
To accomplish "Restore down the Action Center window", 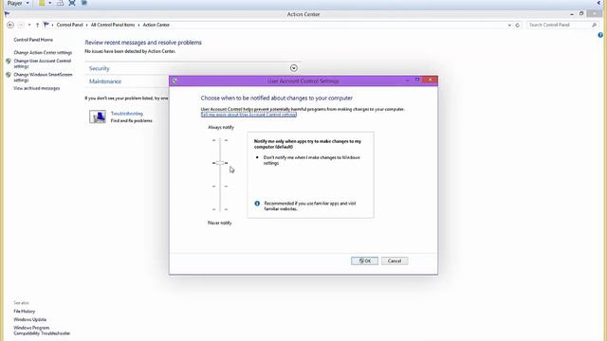I will pyautogui.click(x=581, y=13).
